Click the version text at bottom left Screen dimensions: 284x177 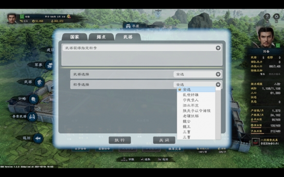(x=27, y=166)
